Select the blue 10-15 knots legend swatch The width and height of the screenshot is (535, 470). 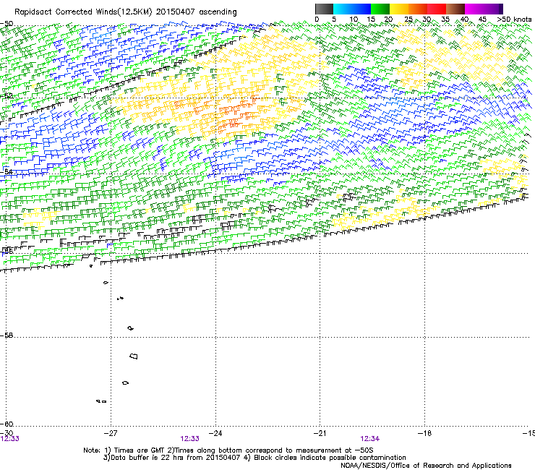(361, 9)
